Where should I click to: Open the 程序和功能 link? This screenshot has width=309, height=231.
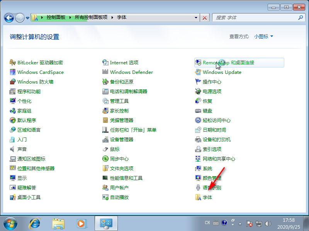point(29,92)
